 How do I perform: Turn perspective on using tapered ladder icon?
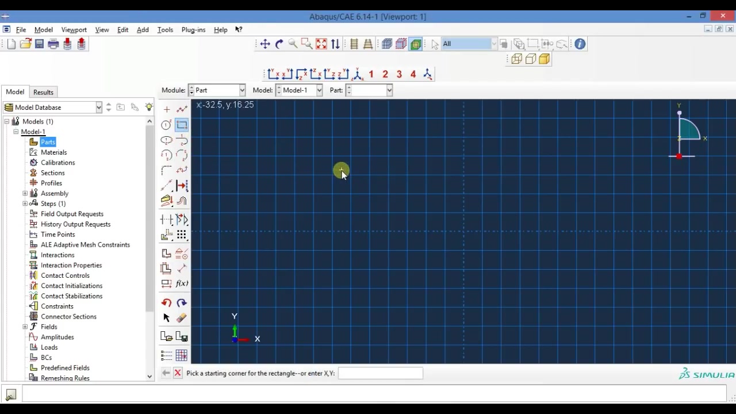368,44
